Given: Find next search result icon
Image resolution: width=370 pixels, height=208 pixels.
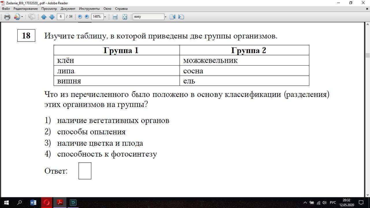Looking at the screenshot, I should (181, 17).
